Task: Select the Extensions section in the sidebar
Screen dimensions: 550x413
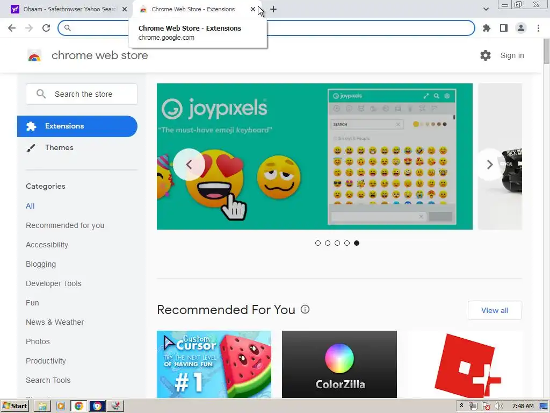Action: click(77, 126)
